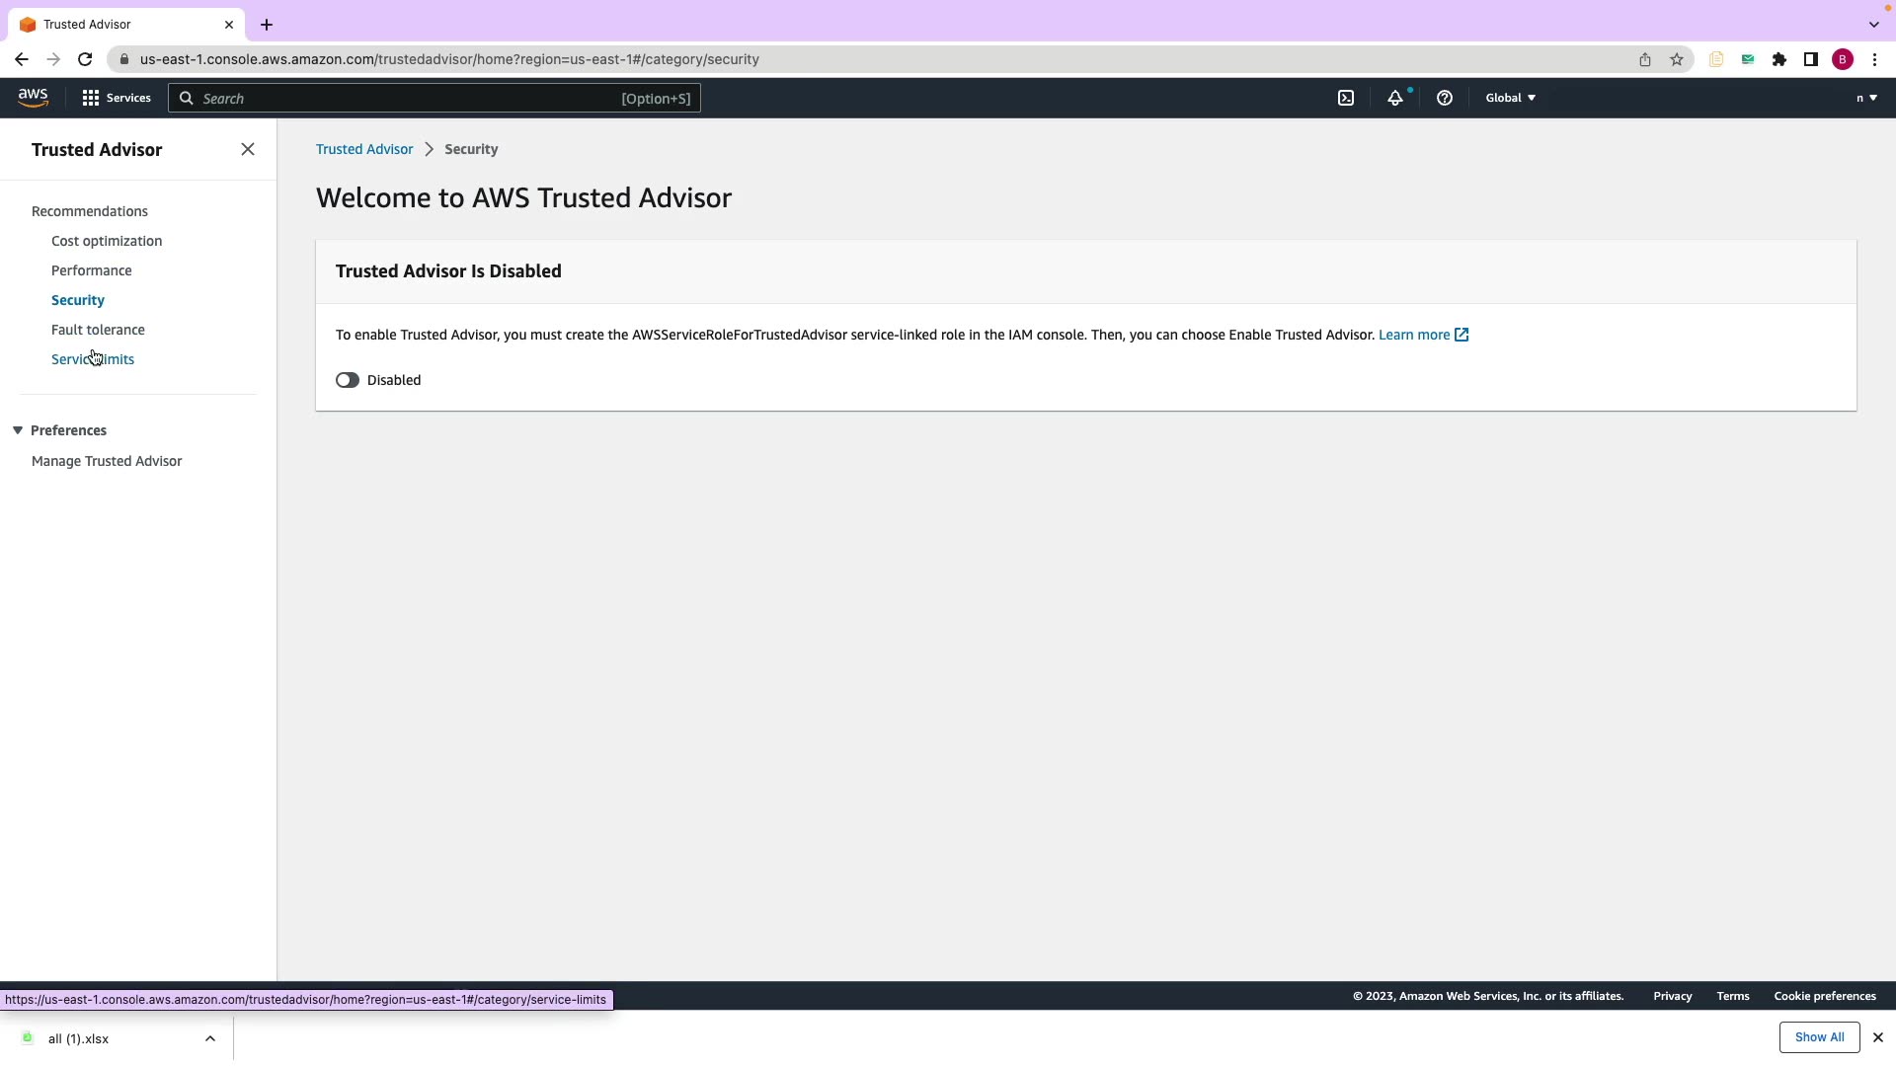Click the help question mark icon
The height and width of the screenshot is (1066, 1896).
[1444, 98]
